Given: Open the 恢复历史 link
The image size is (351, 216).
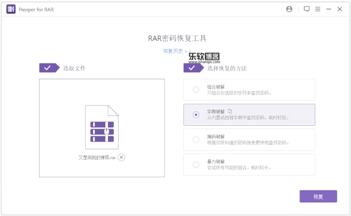Looking at the screenshot, I should (177, 51).
